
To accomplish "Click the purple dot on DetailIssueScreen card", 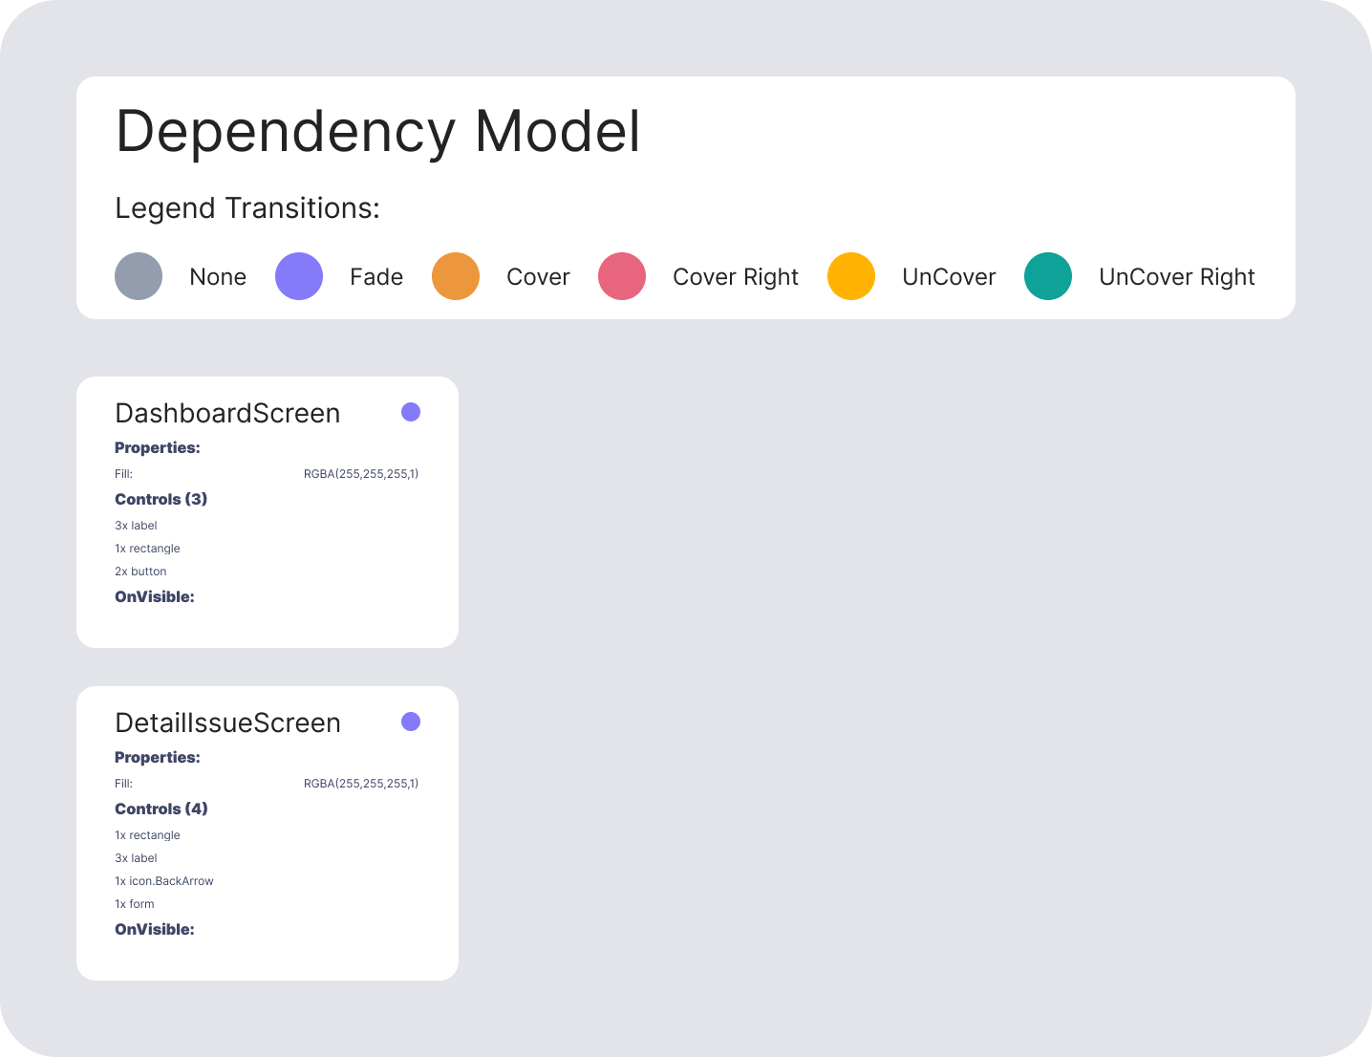I will pyautogui.click(x=411, y=722).
